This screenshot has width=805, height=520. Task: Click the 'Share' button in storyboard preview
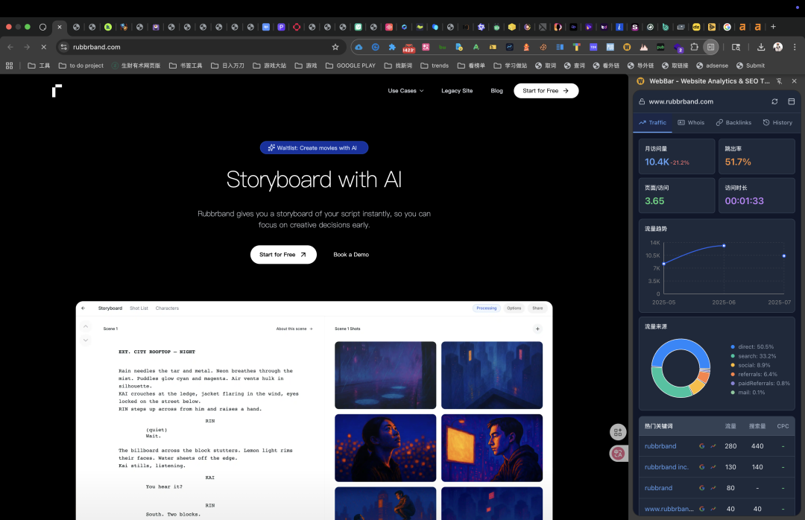point(537,308)
